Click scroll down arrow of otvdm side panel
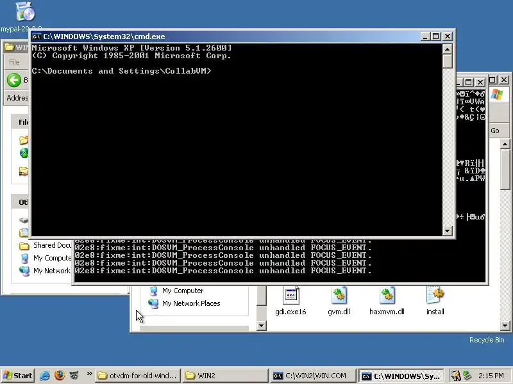Image resolution: width=513 pixels, height=384 pixels. pos(262,325)
